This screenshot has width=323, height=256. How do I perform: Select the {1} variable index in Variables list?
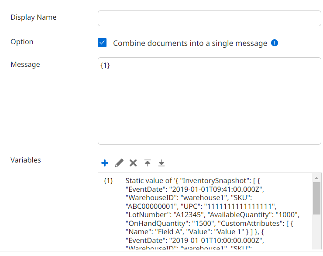coord(108,180)
